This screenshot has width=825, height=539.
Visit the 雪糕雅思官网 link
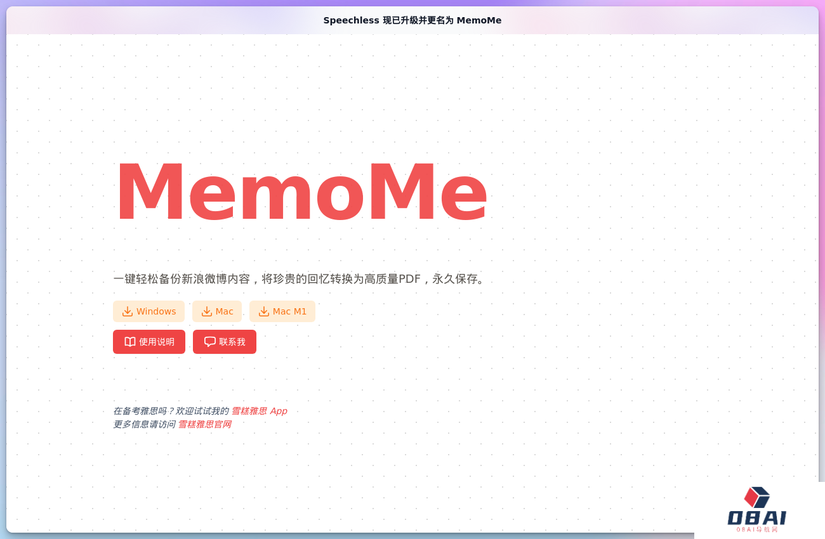pyautogui.click(x=204, y=424)
